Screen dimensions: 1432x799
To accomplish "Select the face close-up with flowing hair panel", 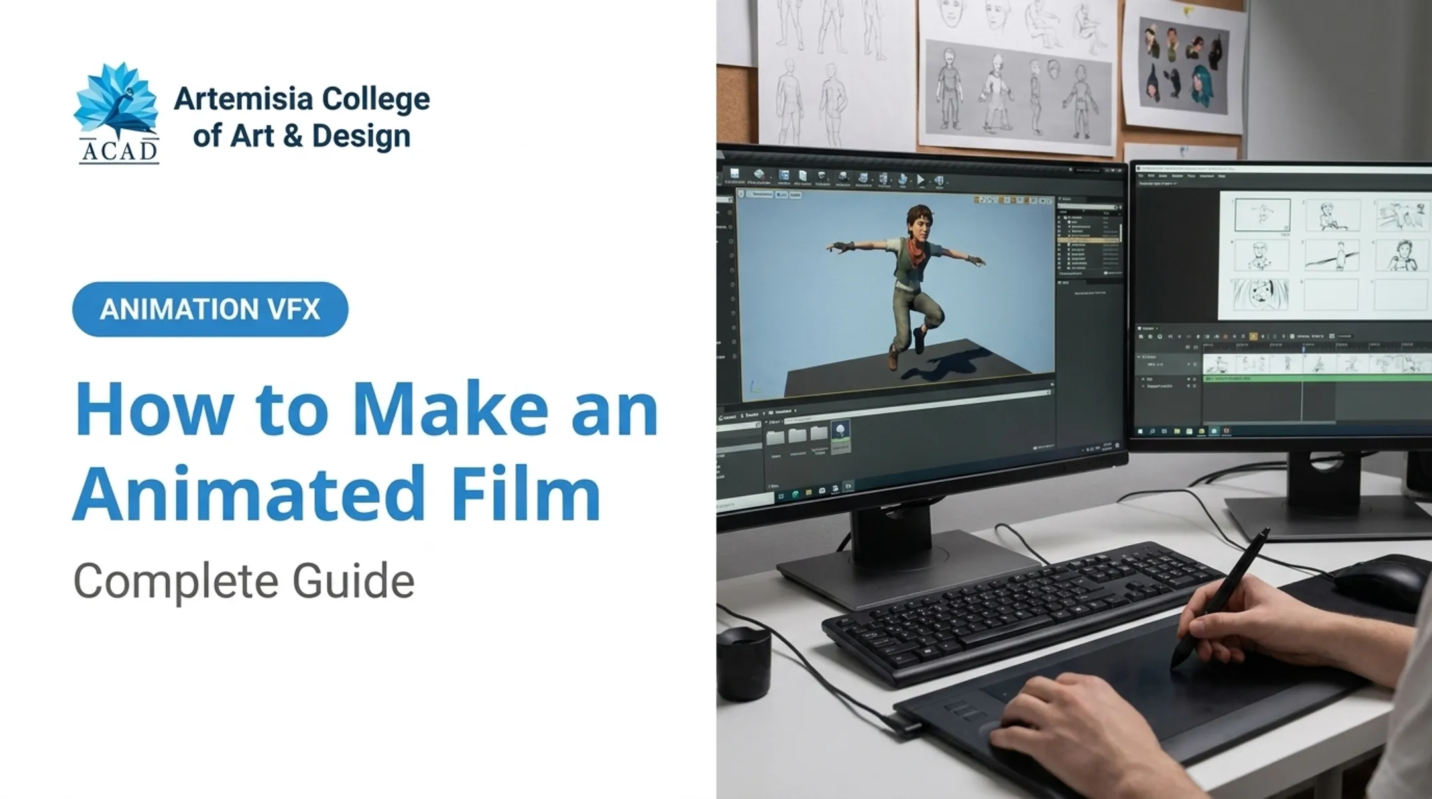I will (x=1260, y=295).
